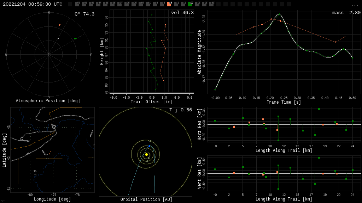This screenshot has width=362, height=203.
Task: Click the vel 46.3 label
Action: click(x=182, y=13)
